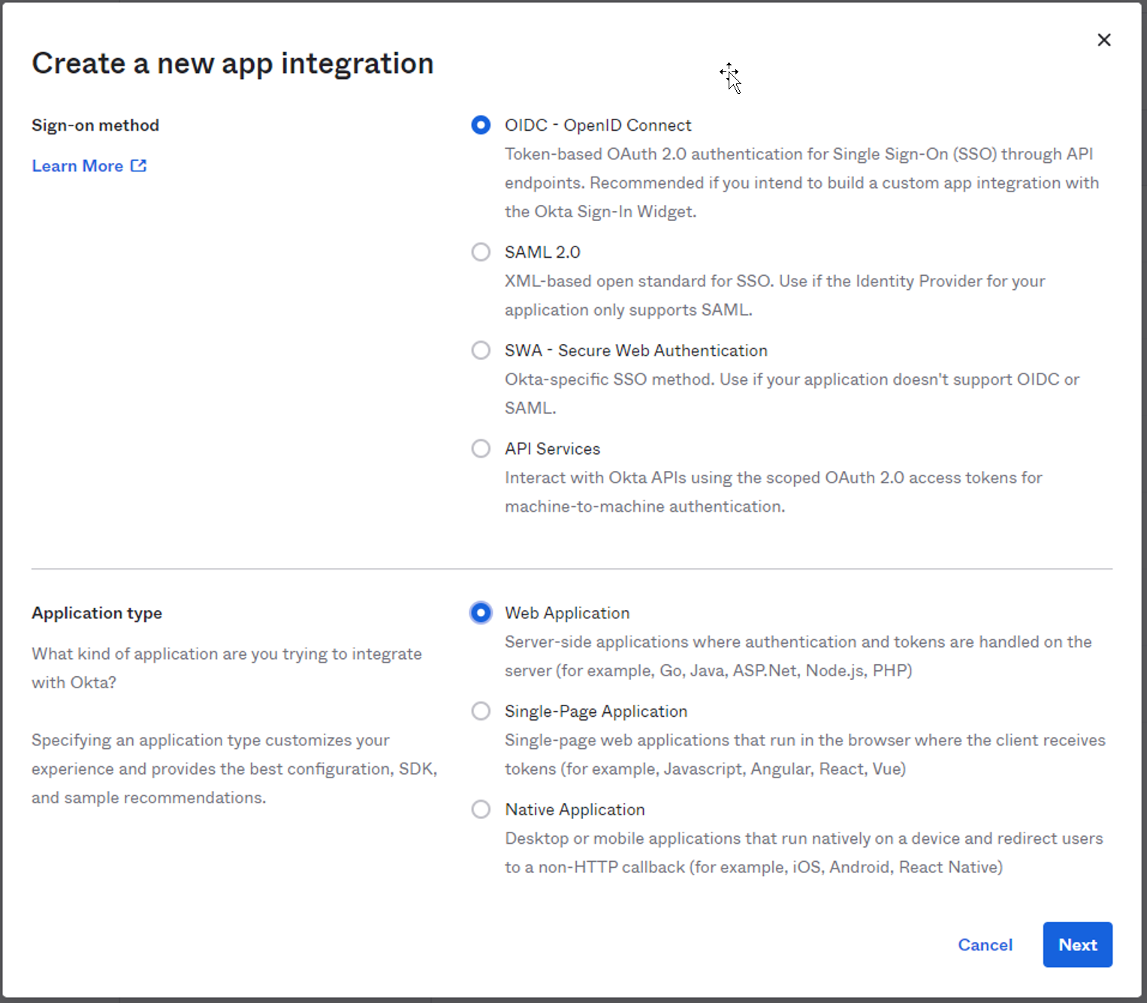Click the dialog title heading text
This screenshot has height=1003, width=1147.
click(x=233, y=64)
